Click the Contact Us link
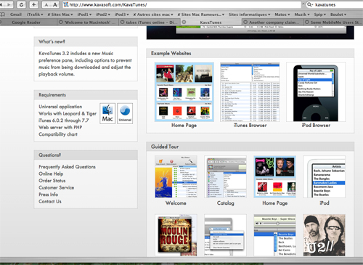 click(x=50, y=201)
